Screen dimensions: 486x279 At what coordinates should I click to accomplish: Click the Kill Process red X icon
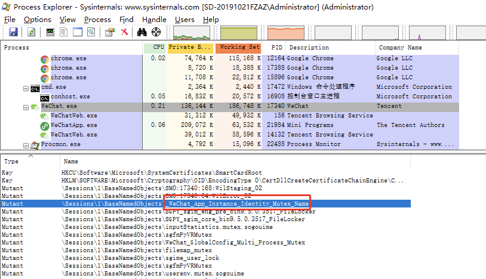(x=124, y=32)
